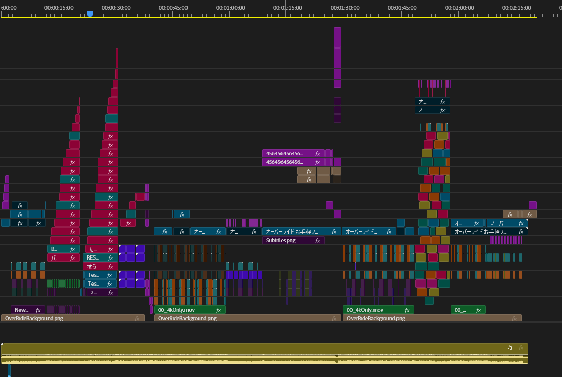The width and height of the screenshot is (562, 377).
Task: Click the 00:02:15:00 timecode on the ruler
Action: click(x=517, y=8)
